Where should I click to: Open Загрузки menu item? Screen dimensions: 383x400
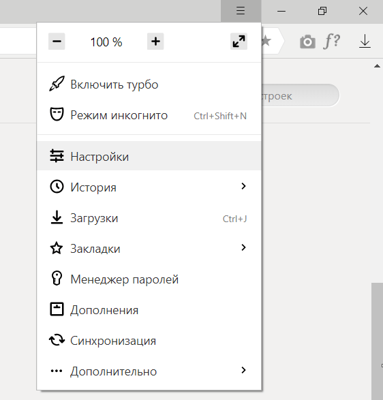click(149, 218)
